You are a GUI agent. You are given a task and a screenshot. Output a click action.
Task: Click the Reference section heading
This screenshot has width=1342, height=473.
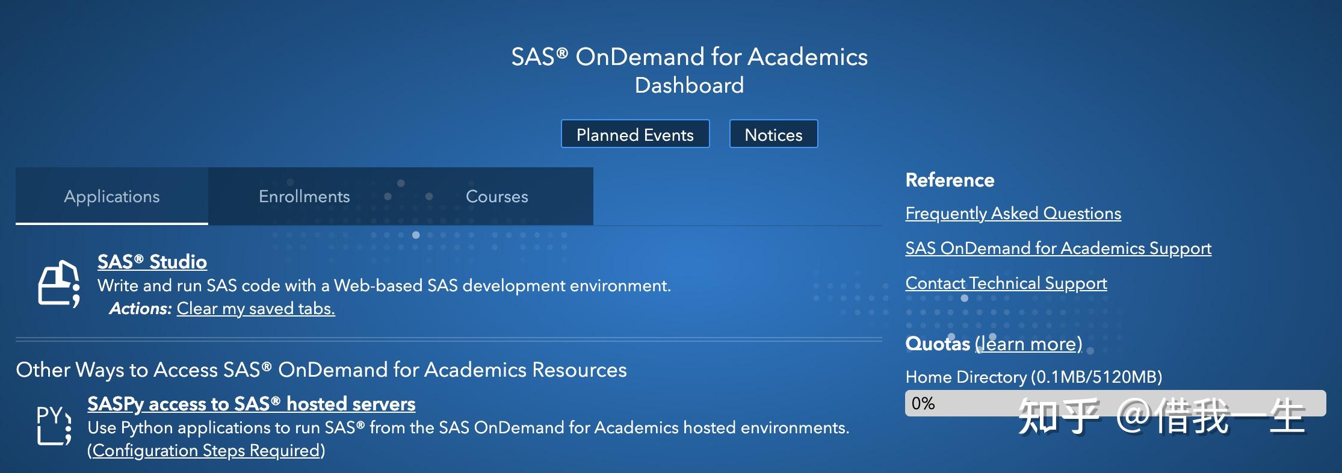[950, 180]
